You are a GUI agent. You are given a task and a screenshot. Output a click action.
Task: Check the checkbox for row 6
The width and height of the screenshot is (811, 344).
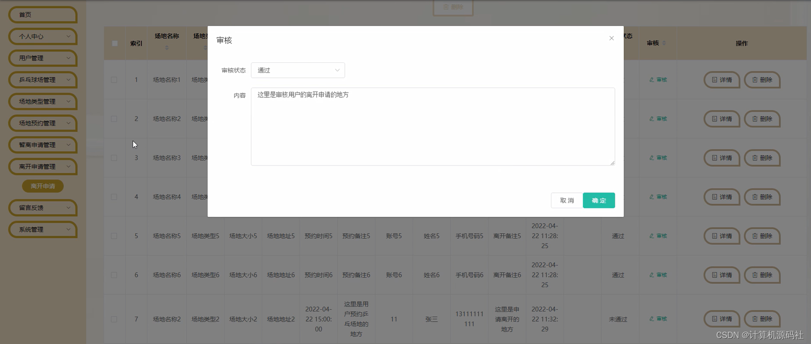[114, 275]
